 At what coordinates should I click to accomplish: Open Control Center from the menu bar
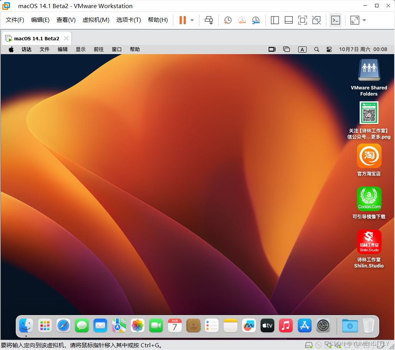click(329, 49)
